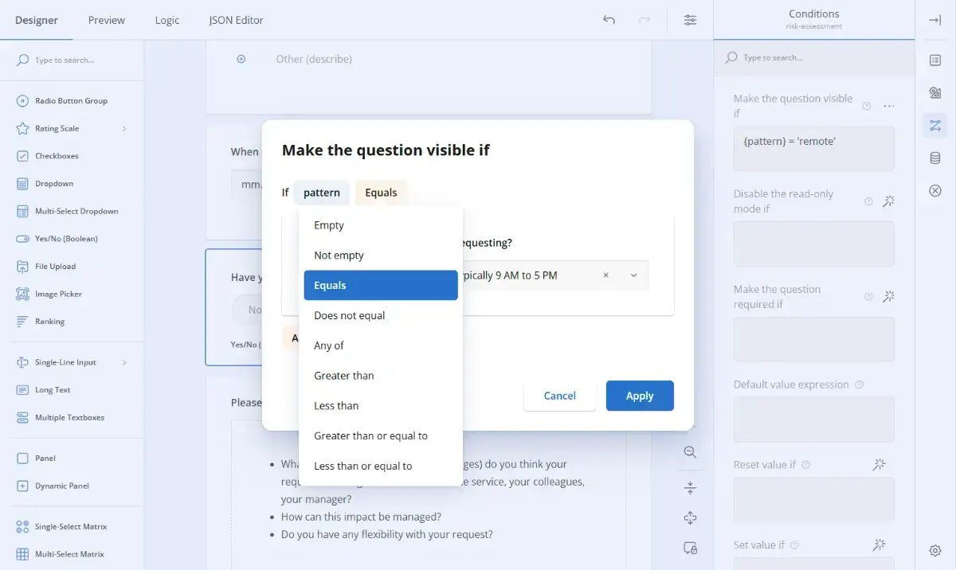Open the Preview tab
The image size is (956, 570).
pos(106,20)
